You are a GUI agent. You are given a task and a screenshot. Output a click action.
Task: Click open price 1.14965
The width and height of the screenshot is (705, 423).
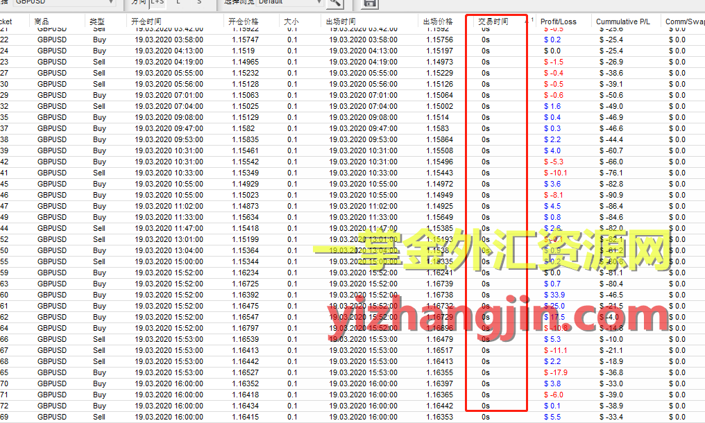(246, 62)
